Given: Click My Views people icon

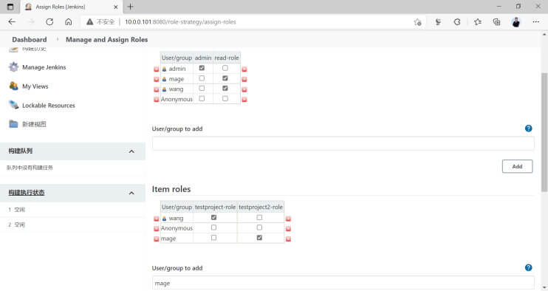Looking at the screenshot, I should point(13,86).
